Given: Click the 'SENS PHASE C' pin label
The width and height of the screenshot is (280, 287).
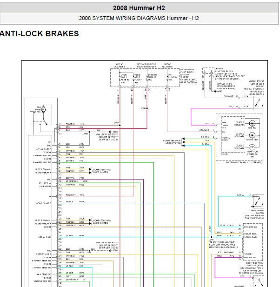Looking at the screenshot, I should [44, 254].
